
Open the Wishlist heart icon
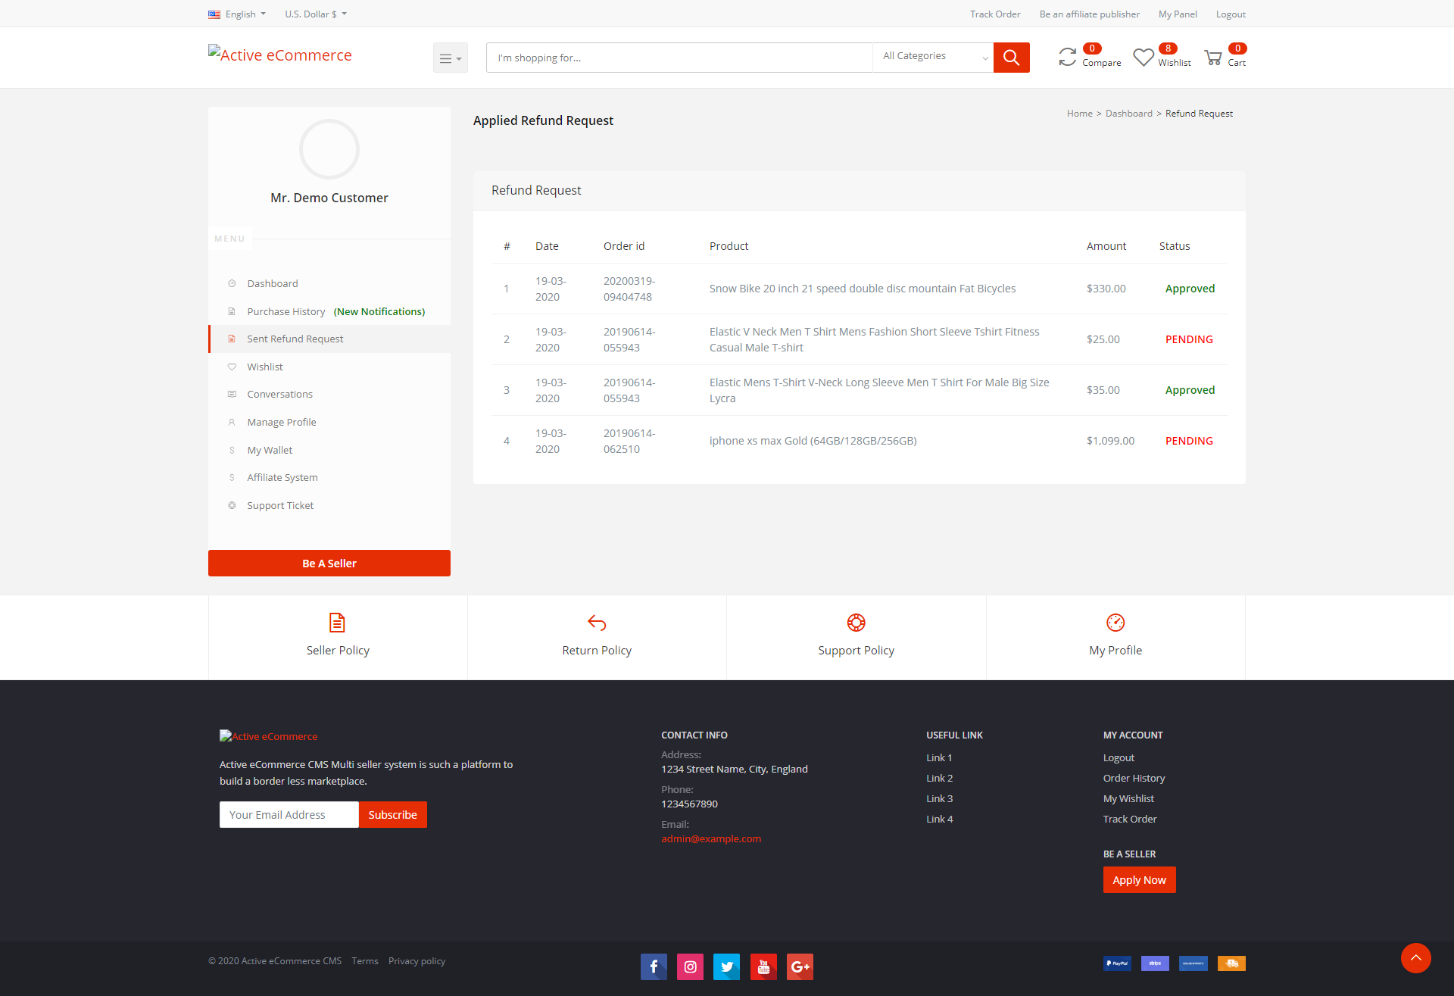coord(1143,58)
